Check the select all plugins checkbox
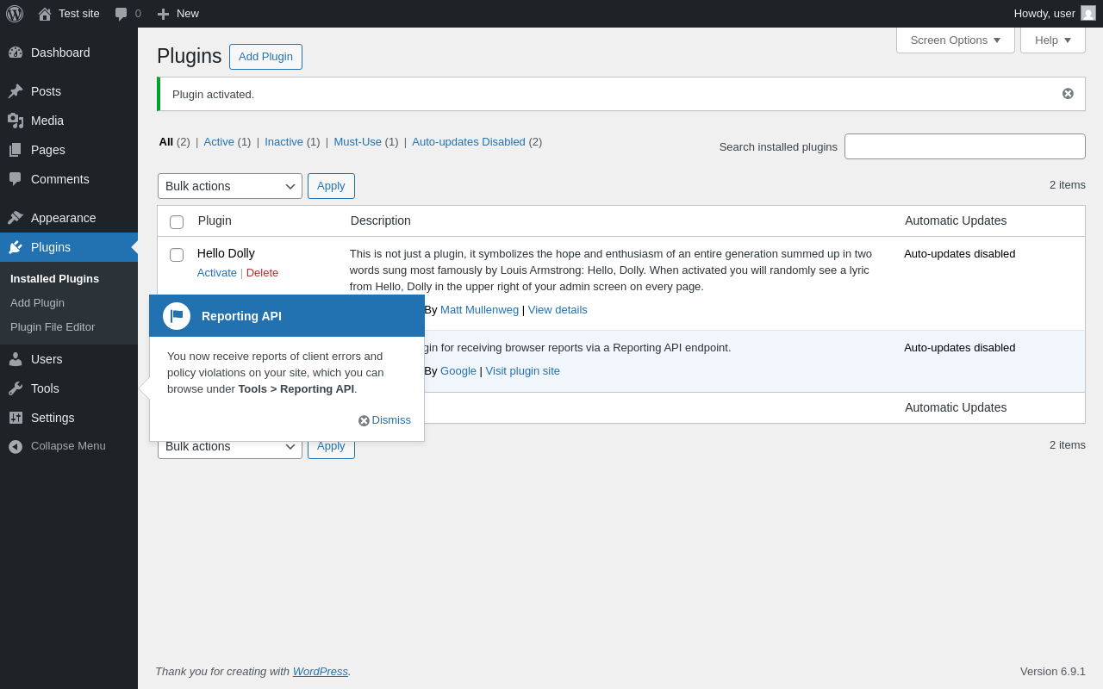1103x689 pixels. click(x=177, y=222)
